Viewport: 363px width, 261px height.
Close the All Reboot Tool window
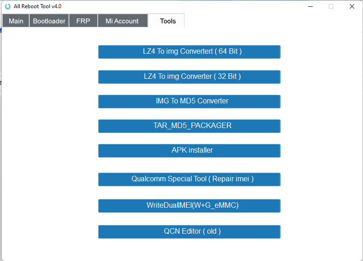[x=352, y=6]
